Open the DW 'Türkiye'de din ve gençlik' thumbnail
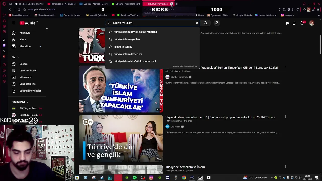This screenshot has width=322, height=181. (121, 139)
